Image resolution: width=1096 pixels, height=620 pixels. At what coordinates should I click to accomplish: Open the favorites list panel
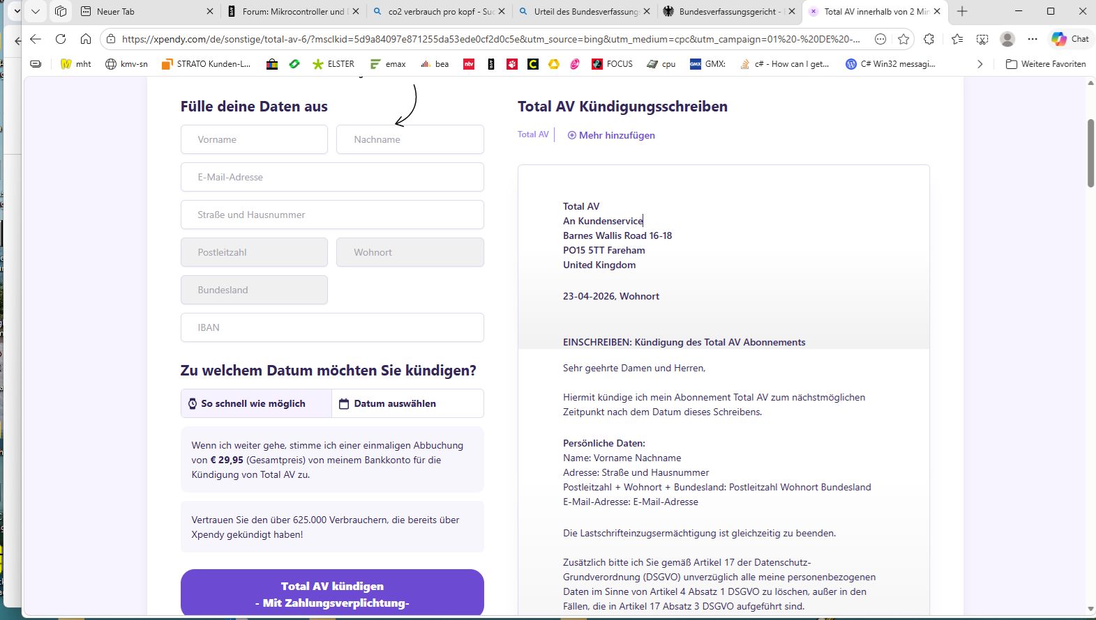click(957, 39)
